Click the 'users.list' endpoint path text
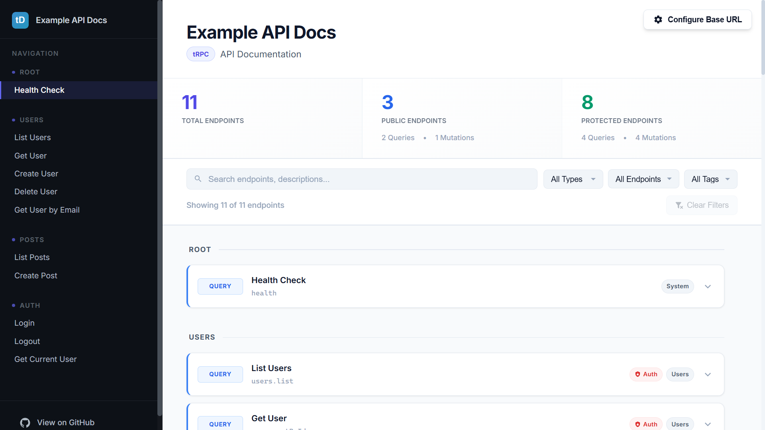Screen dimensions: 765x430 point(272,381)
